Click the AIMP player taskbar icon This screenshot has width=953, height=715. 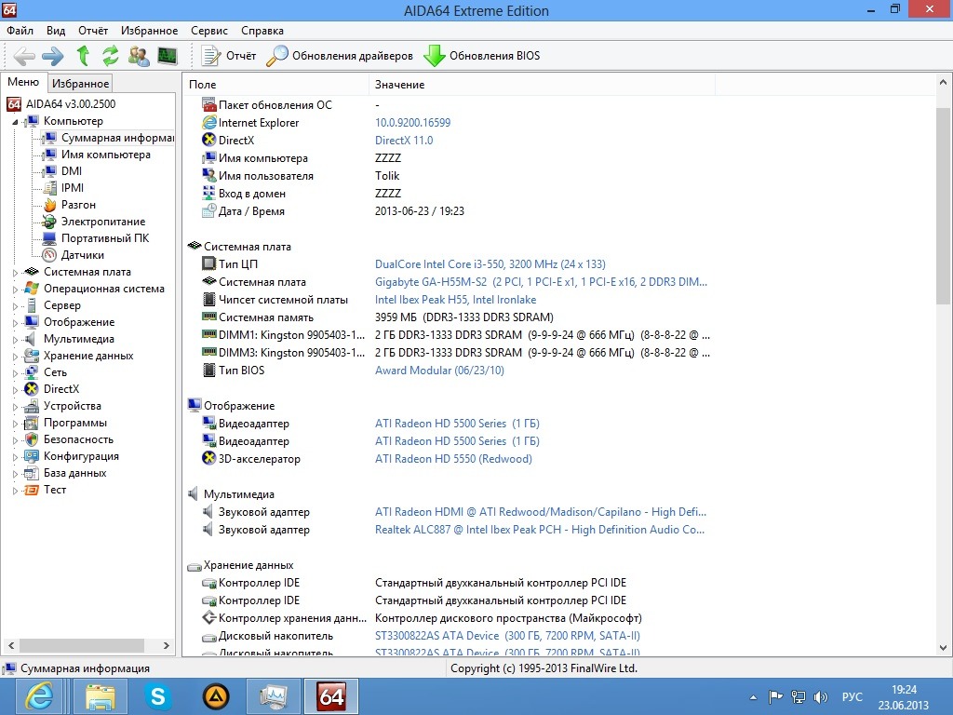(x=215, y=696)
